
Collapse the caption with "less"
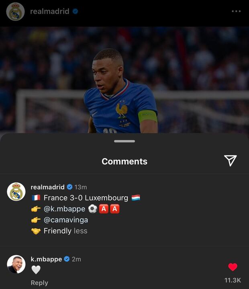tap(80, 231)
